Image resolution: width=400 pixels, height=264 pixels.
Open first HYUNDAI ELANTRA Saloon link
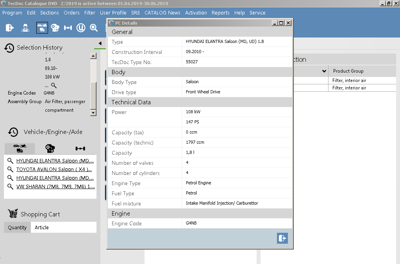(x=55, y=161)
